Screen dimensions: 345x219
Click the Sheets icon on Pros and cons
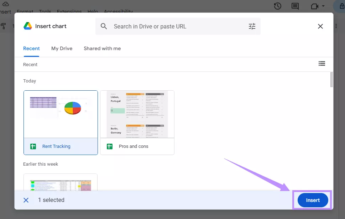tap(110, 146)
